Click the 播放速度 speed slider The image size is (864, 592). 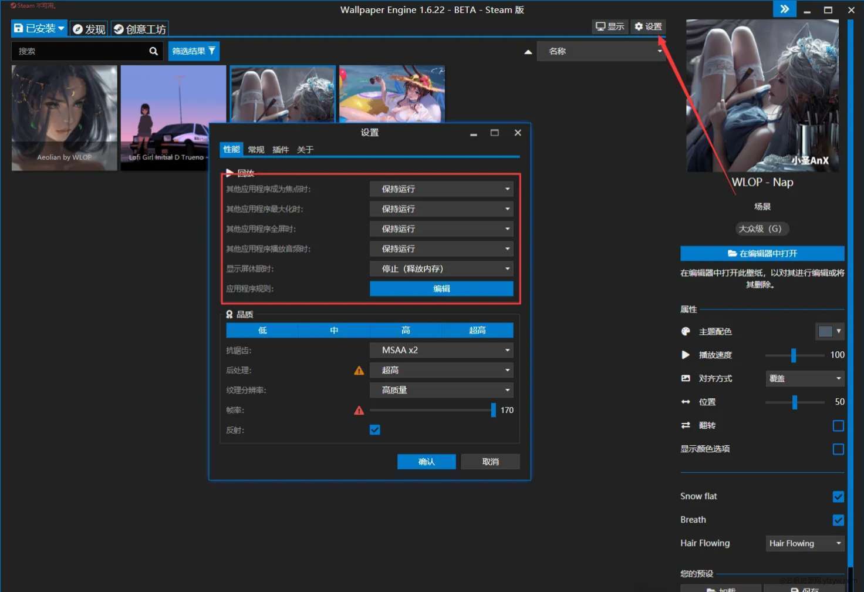point(795,355)
